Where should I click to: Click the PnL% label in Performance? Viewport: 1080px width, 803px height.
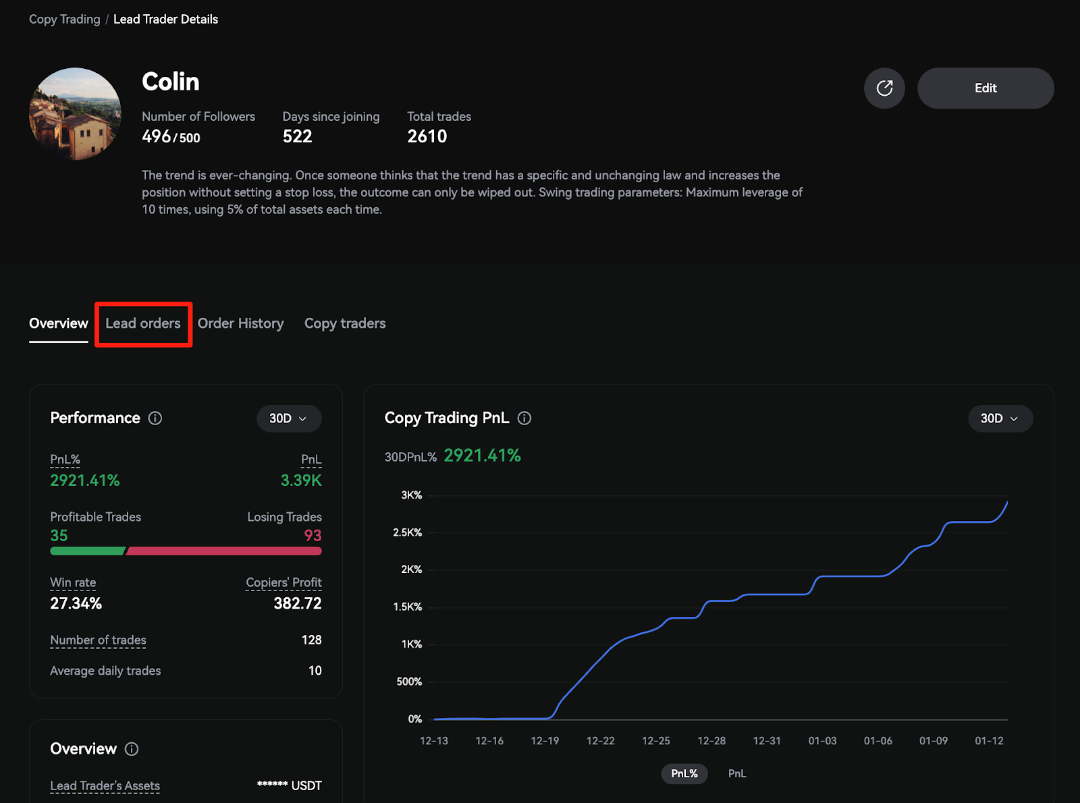point(65,460)
